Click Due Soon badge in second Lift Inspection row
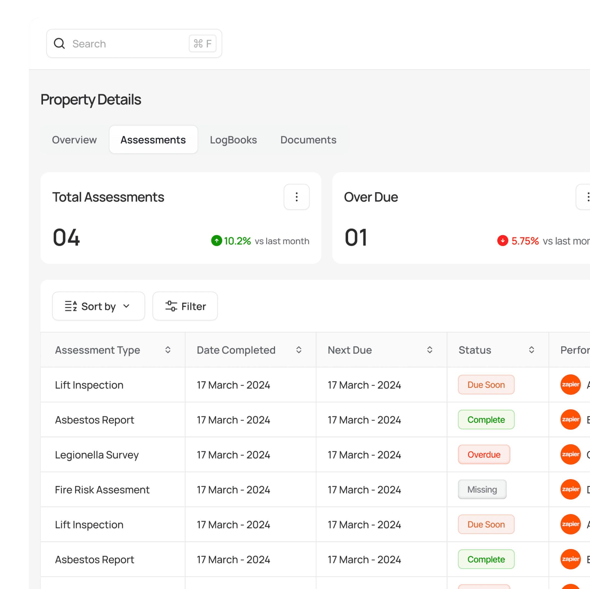This screenshot has height=589, width=590. click(486, 524)
